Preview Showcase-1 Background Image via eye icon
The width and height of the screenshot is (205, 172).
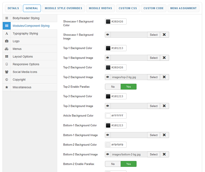(x=108, y=35)
